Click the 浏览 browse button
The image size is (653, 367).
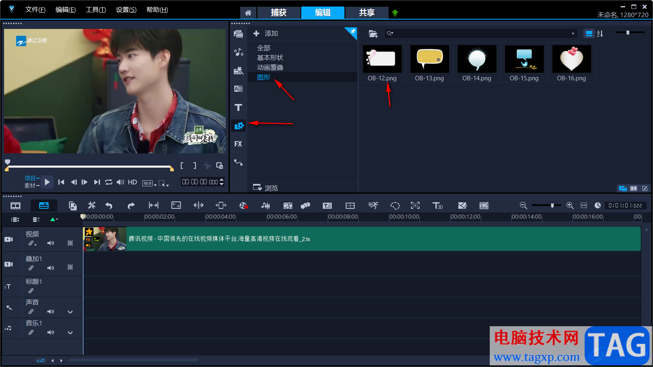(x=266, y=188)
